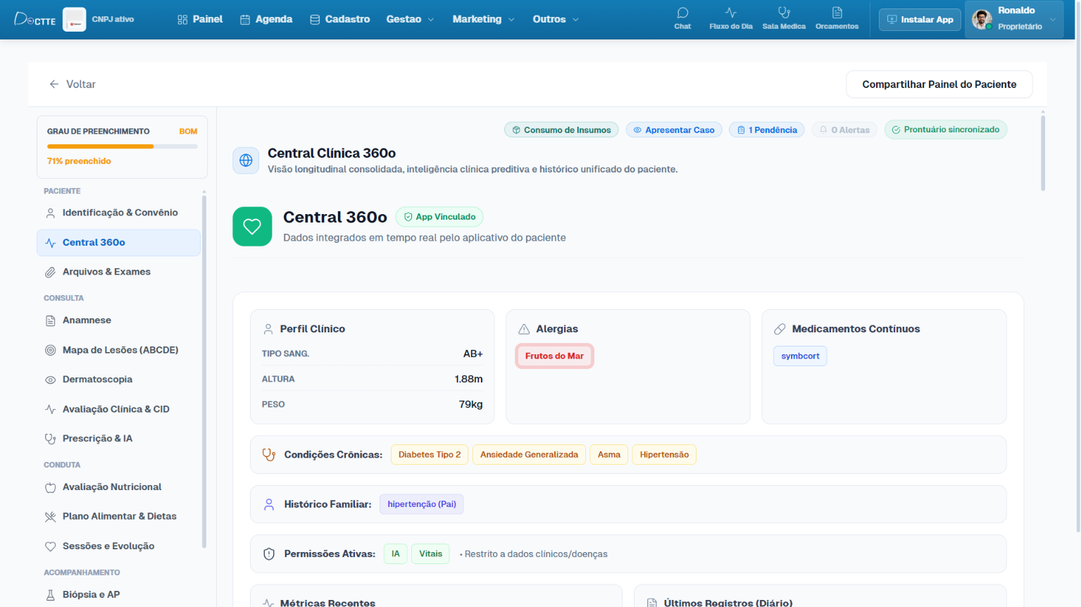
Task: Click the Vitais permission tag
Action: pyautogui.click(x=430, y=554)
